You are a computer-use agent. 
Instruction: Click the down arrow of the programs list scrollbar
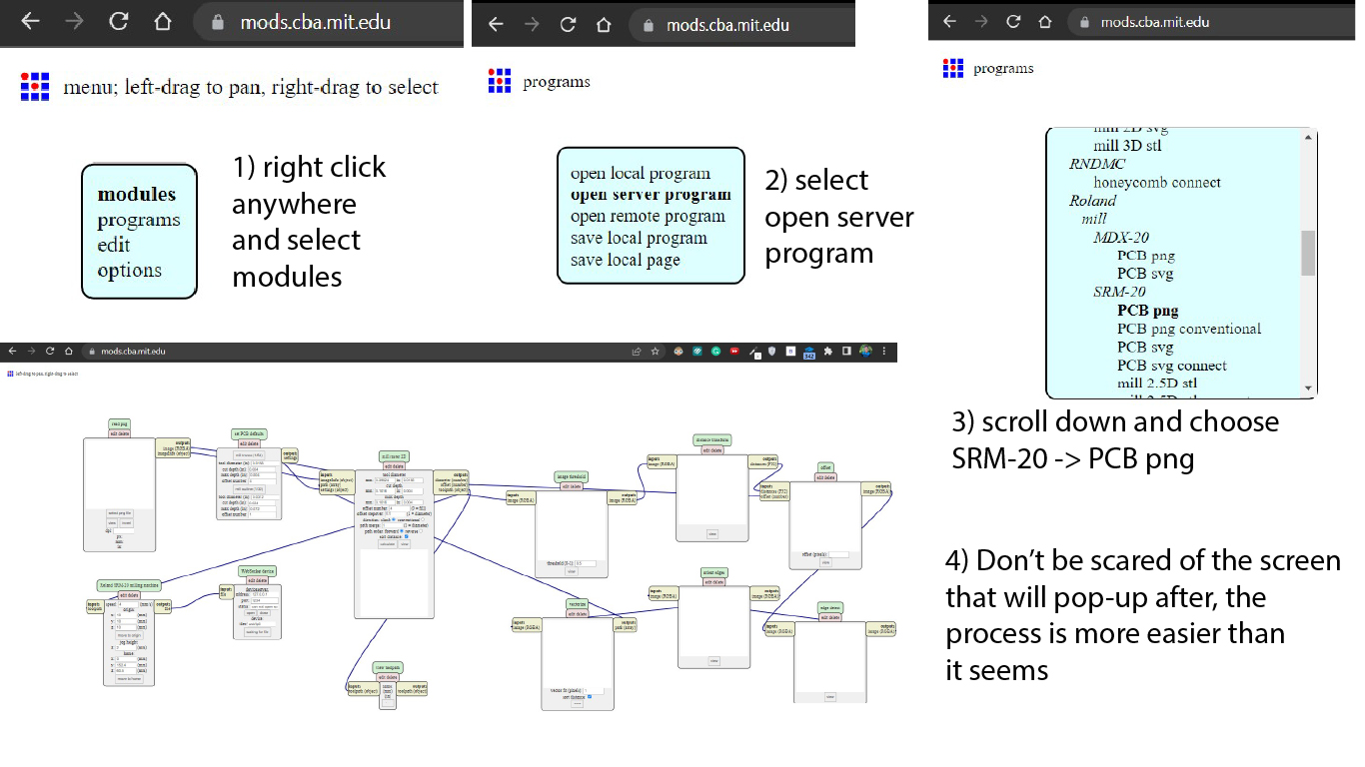(1308, 387)
